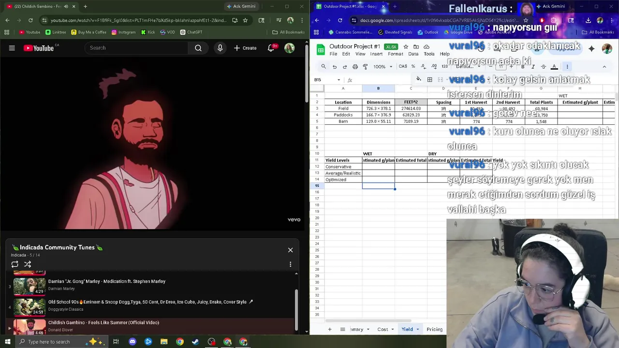Focus the YouTube Search field
The height and width of the screenshot is (348, 619).
click(x=136, y=48)
